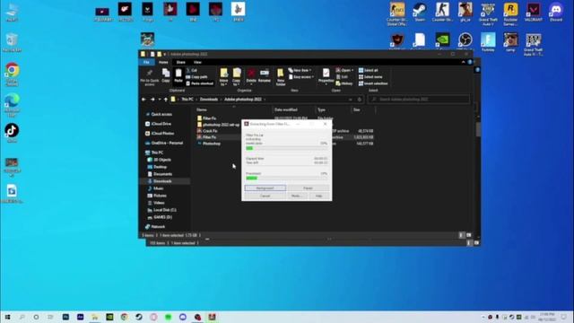Click Help button in extraction dialog

click(x=319, y=196)
